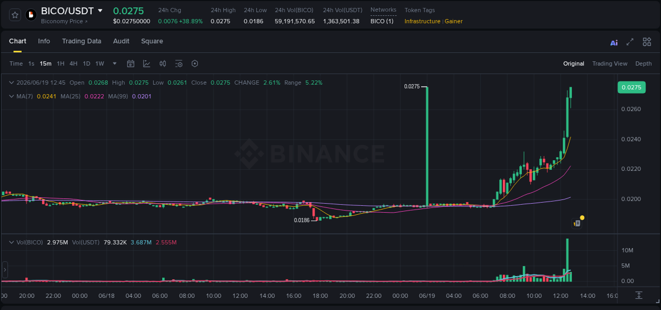The width and height of the screenshot is (661, 310).
Task: Expand more time intervals dropdown
Action: pyautogui.click(x=115, y=63)
